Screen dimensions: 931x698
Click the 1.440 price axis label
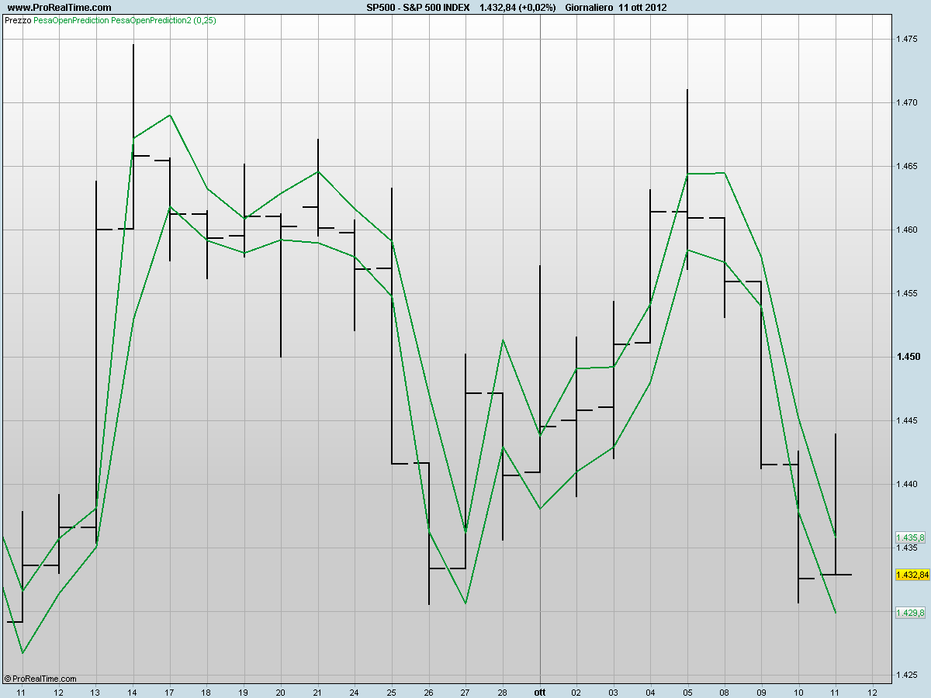pyautogui.click(x=907, y=484)
